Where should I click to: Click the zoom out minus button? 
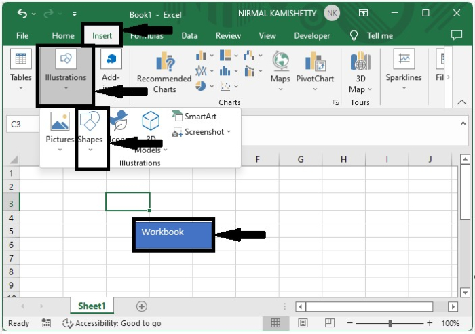pyautogui.click(x=350, y=323)
